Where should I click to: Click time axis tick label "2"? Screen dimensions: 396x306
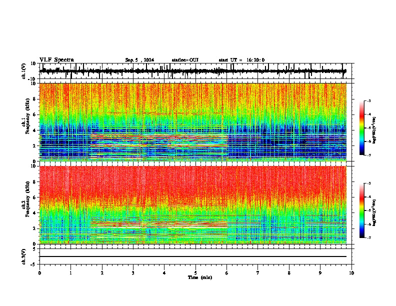[x=102, y=273]
